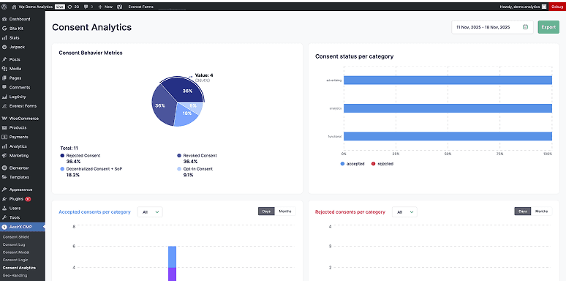Click the red Debug button

(x=557, y=7)
